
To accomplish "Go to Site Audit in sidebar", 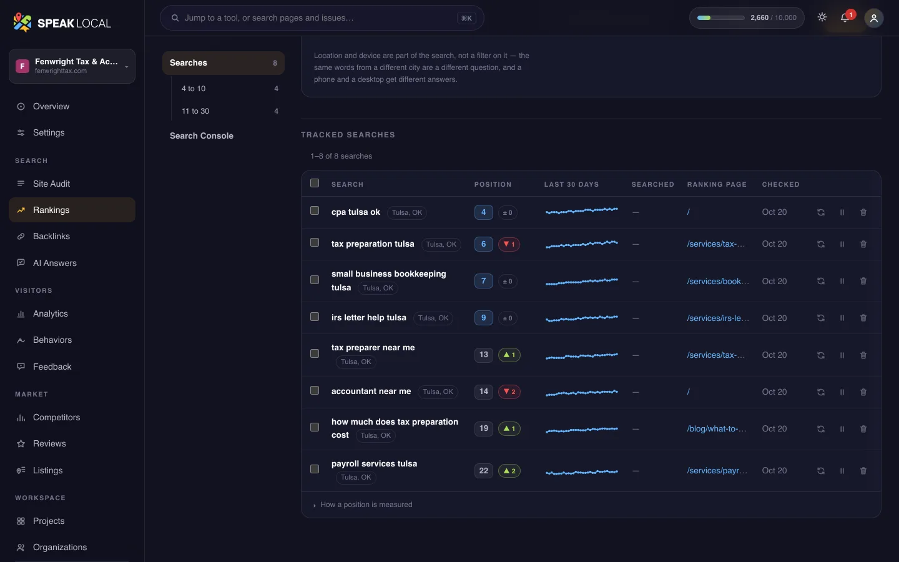I will [72, 184].
